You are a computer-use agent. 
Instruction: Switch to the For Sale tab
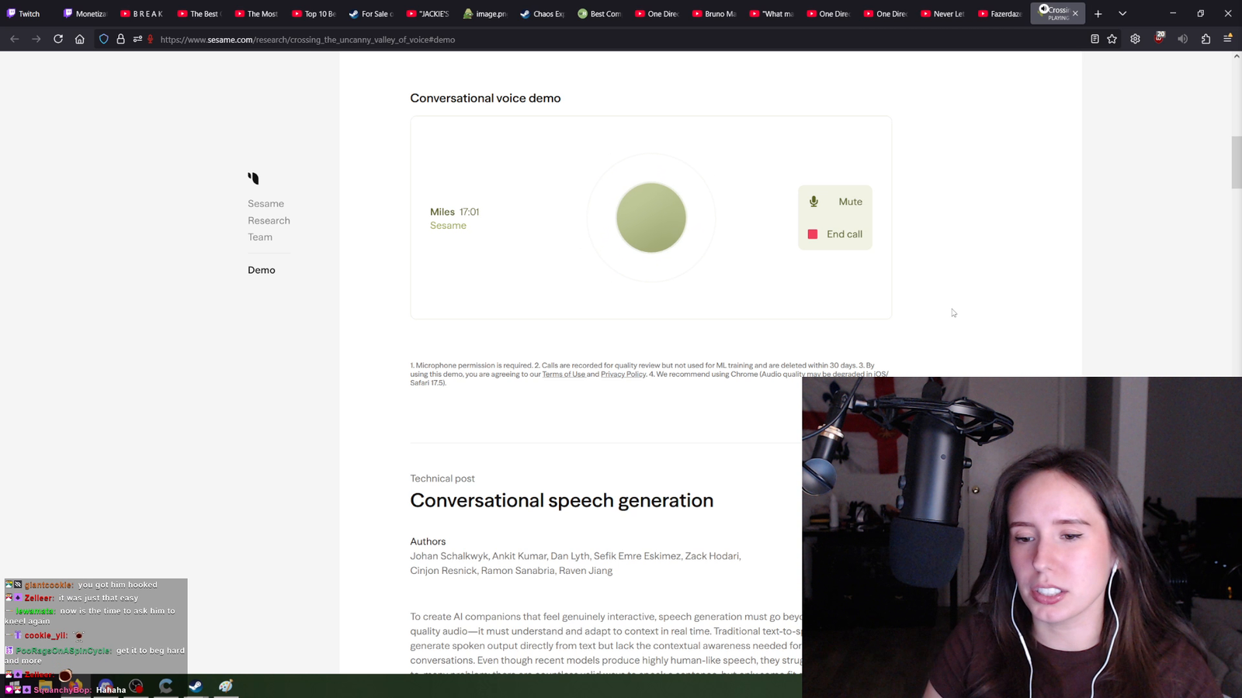tap(370, 14)
